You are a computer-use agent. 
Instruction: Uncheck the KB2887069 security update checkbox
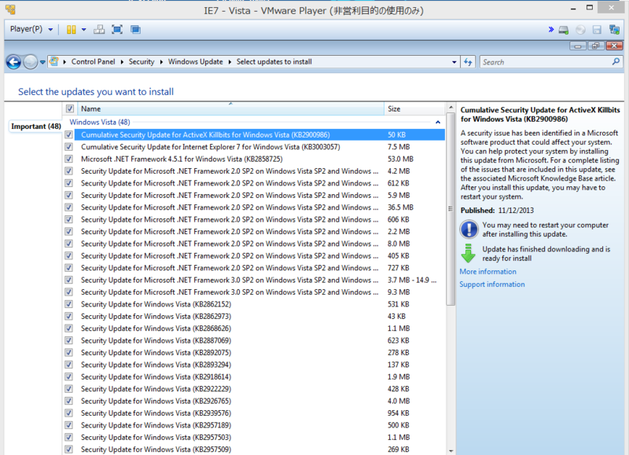pyautogui.click(x=68, y=340)
